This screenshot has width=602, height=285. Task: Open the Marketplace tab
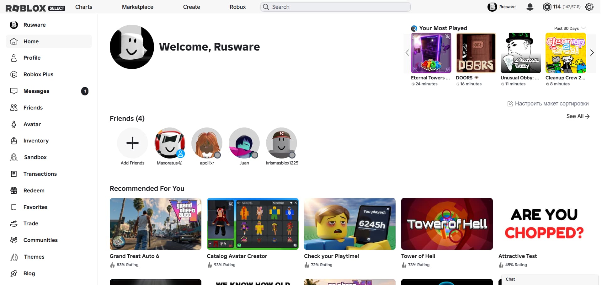click(138, 7)
